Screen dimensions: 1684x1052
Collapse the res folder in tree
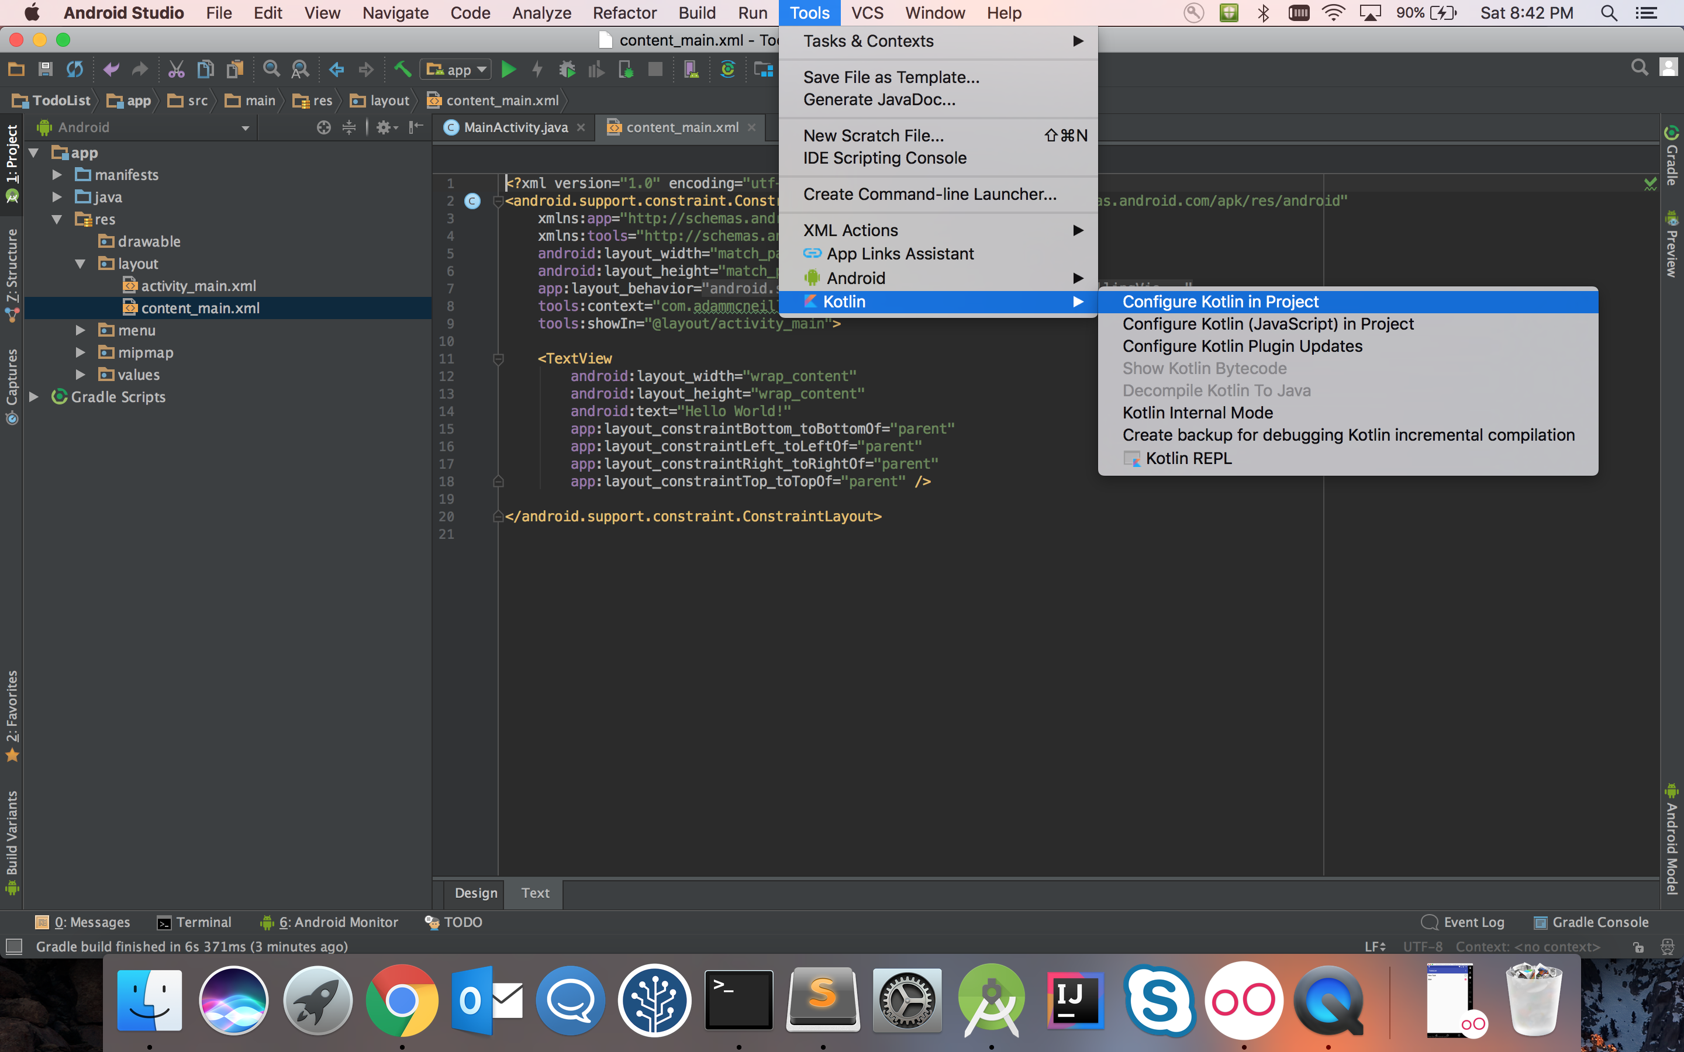pos(57,219)
